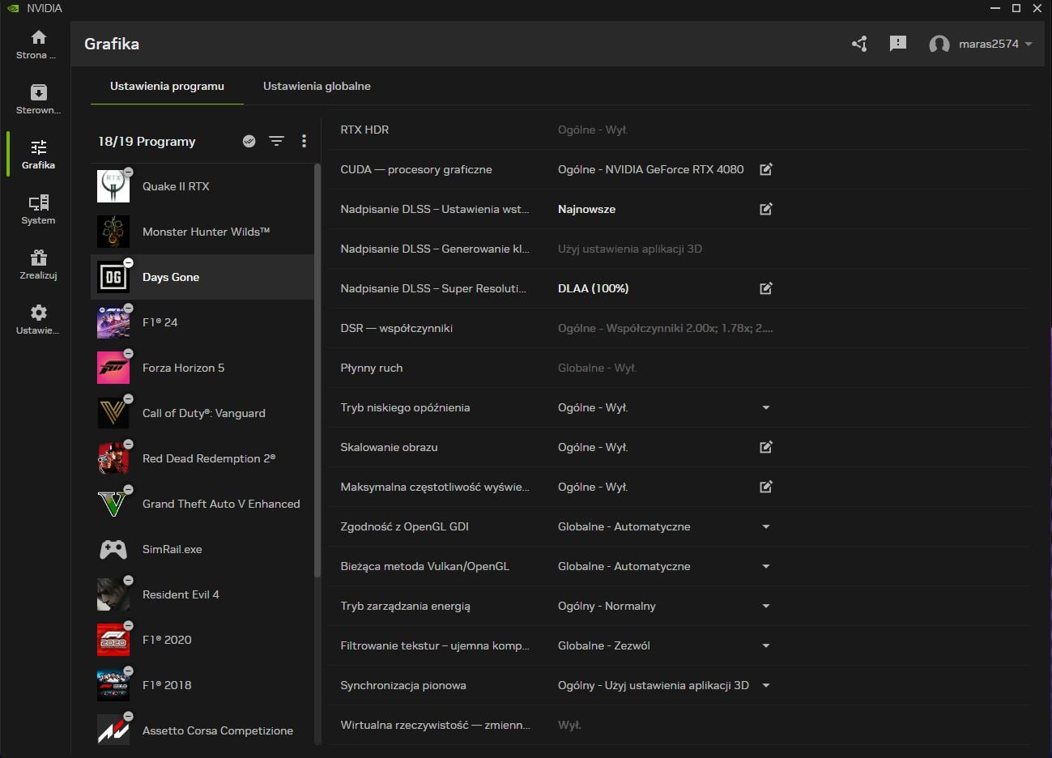Click three-dot menu above program list
Viewport: 1052px width, 758px height.
tap(304, 141)
